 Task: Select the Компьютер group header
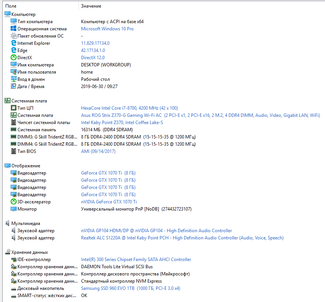(x=23, y=14)
